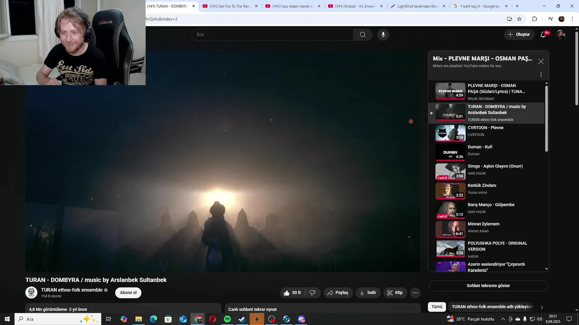This screenshot has height=325, width=579.
Task: Switch to Krobak - It's Snowing tab
Action: pyautogui.click(x=356, y=6)
